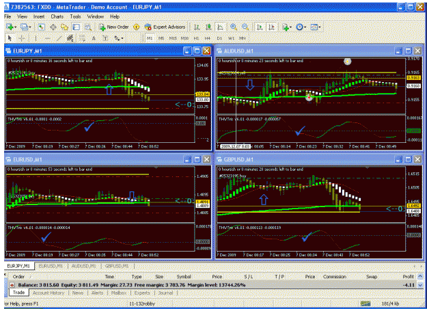This screenshot has width=427, height=309.
Task: Zoom in on the chart
Action: click(x=234, y=27)
